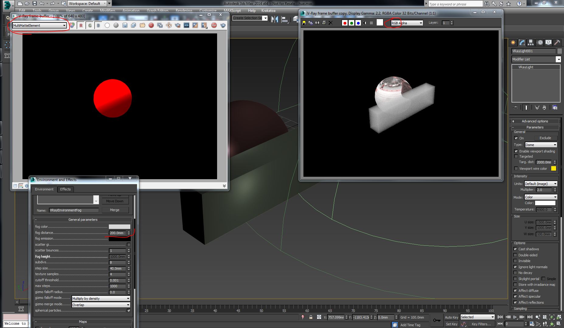The width and height of the screenshot is (564, 328).
Task: Click the Clone frame buffer people icon
Action: pos(317,23)
